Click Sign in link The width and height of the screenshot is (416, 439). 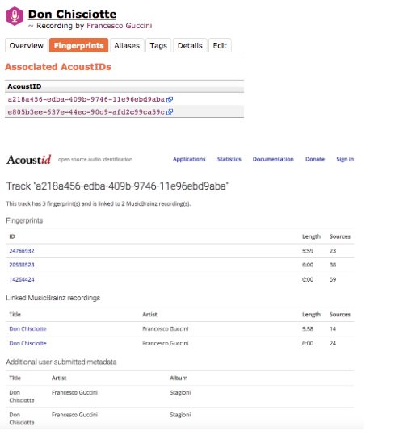tap(345, 159)
